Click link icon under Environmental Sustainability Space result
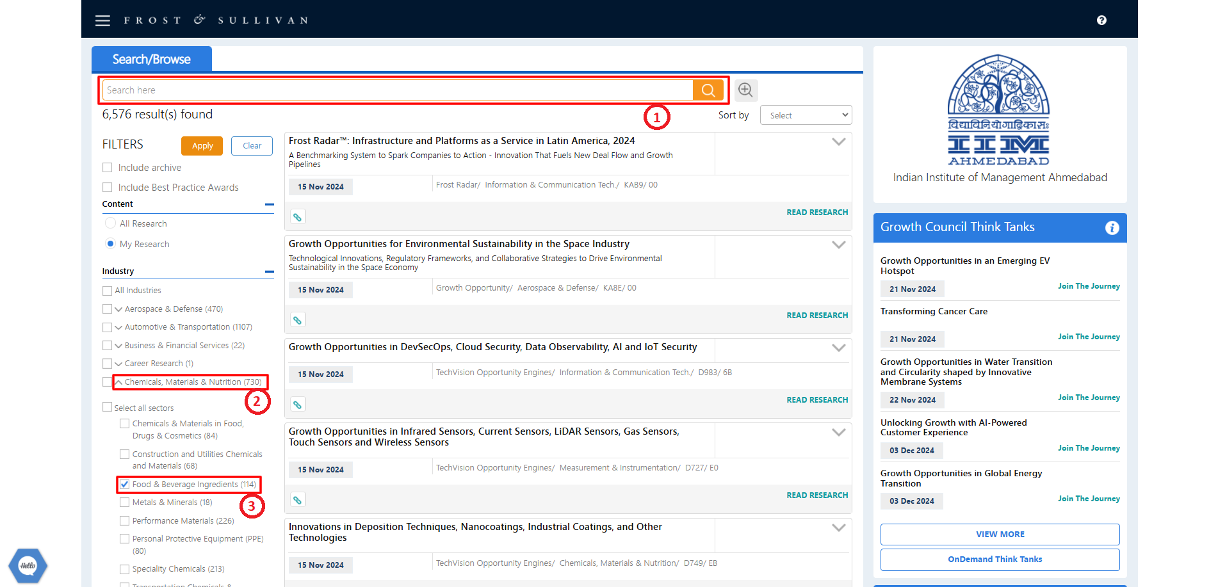 click(x=297, y=320)
